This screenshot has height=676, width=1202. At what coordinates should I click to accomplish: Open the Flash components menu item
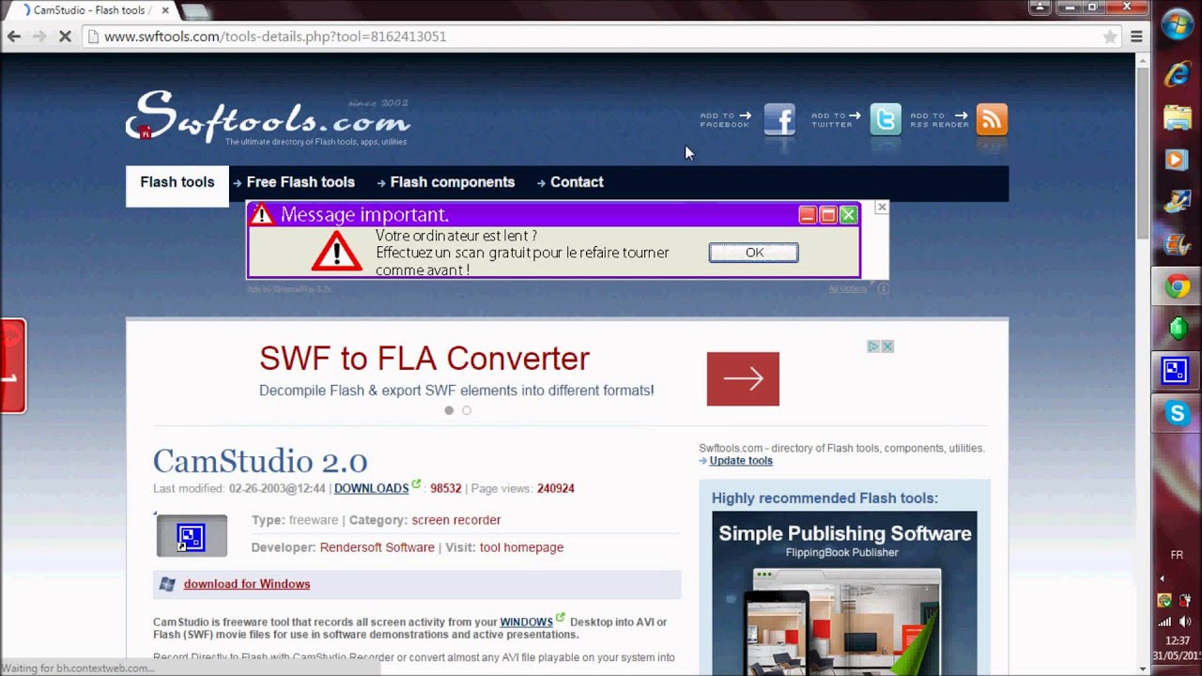coord(453,182)
